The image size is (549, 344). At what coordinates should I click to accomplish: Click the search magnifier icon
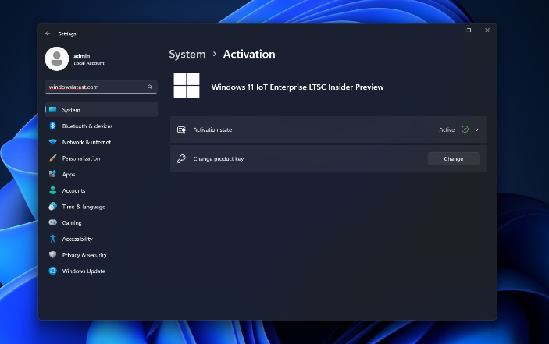point(150,87)
